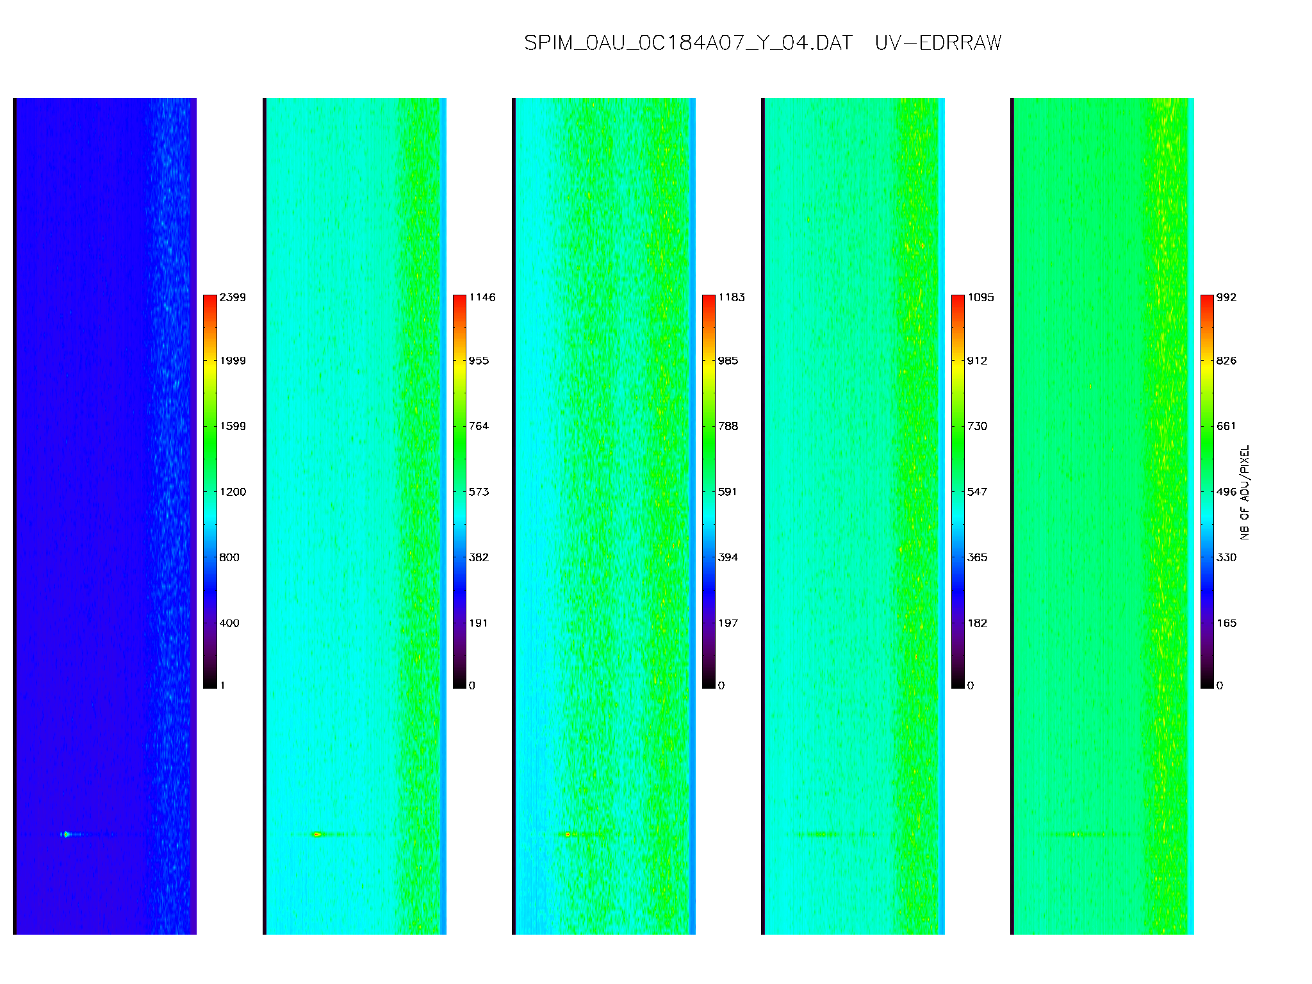Click the 400 tick label
Viewport: 1312px width, 984px height.
tap(229, 623)
